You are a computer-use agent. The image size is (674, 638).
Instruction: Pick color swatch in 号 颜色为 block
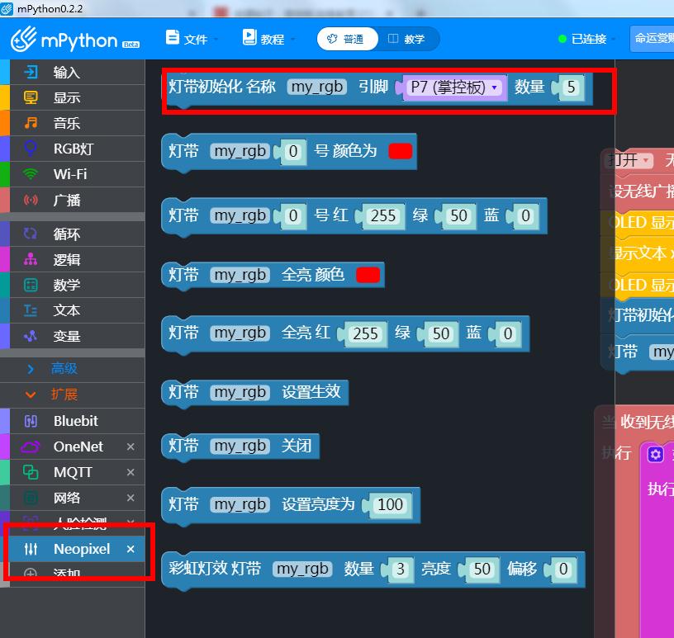tap(400, 151)
